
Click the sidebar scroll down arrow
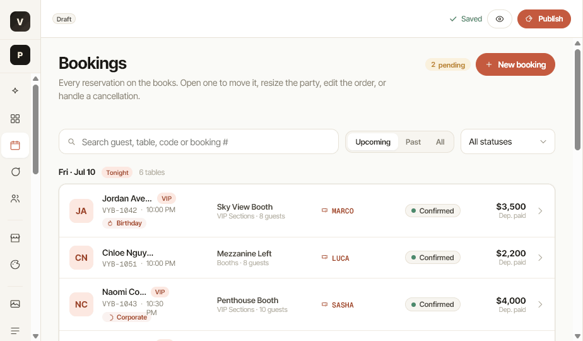point(36,336)
